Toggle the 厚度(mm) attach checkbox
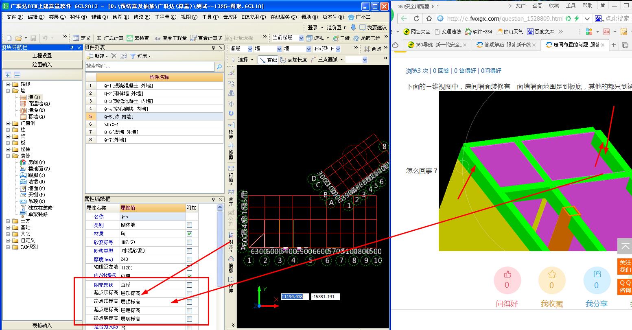 tap(189, 259)
